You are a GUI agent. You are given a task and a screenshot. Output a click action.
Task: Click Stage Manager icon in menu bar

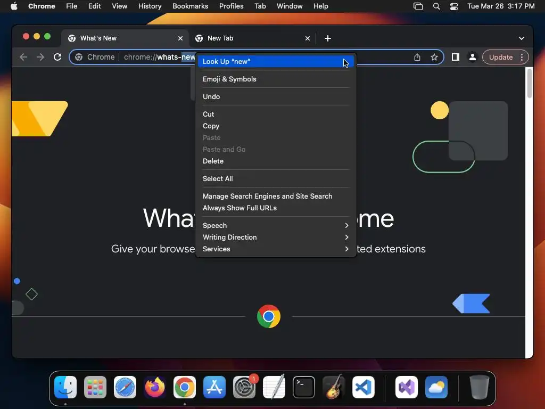click(418, 6)
